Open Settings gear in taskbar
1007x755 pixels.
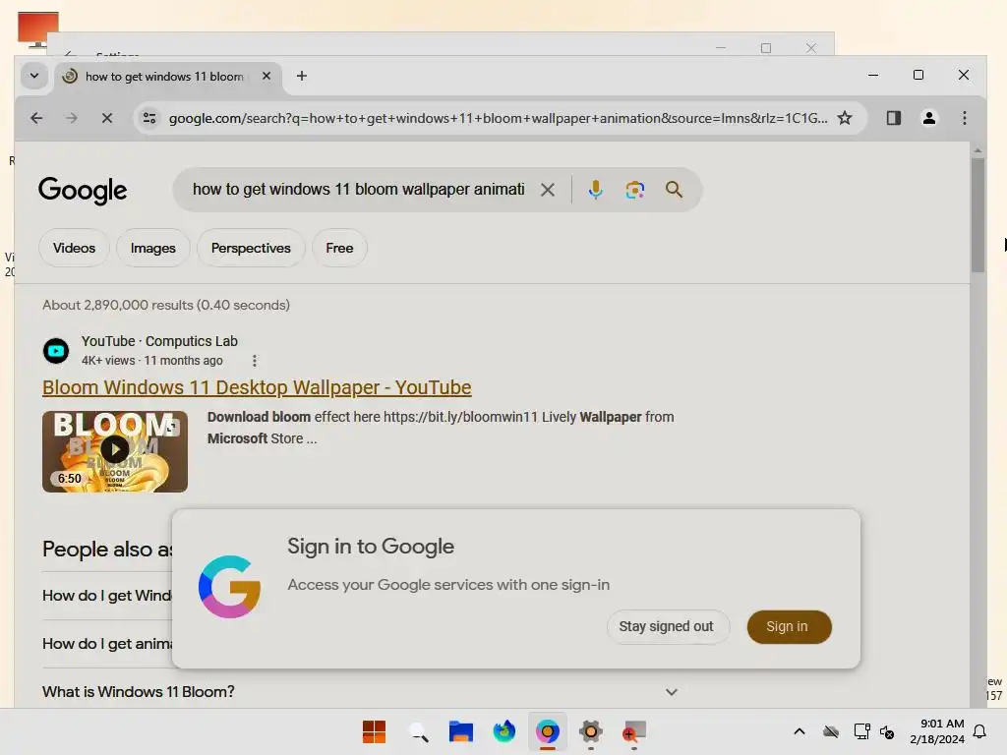click(591, 731)
